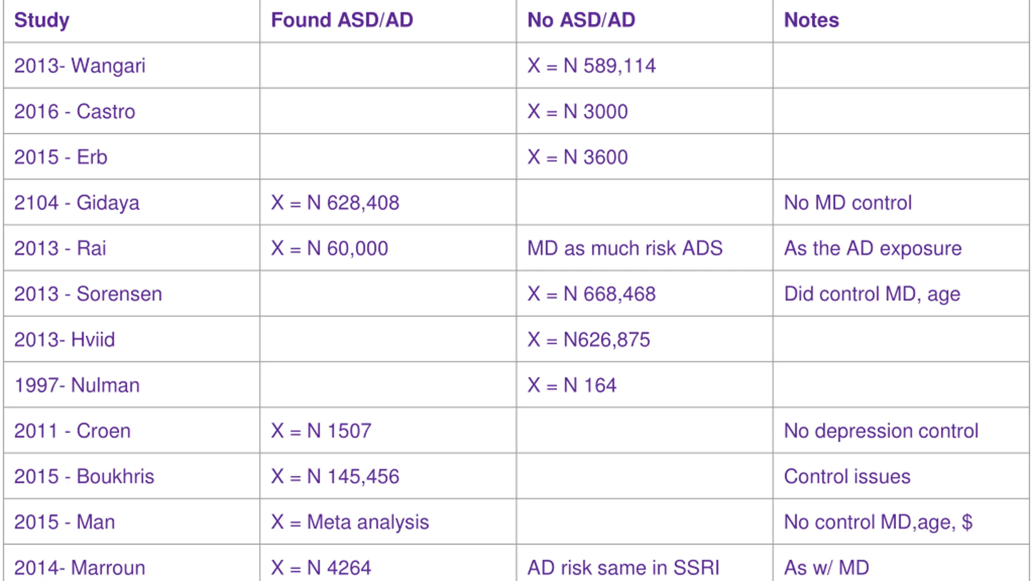Click the No depression control note
The image size is (1033, 581).
coord(881,431)
